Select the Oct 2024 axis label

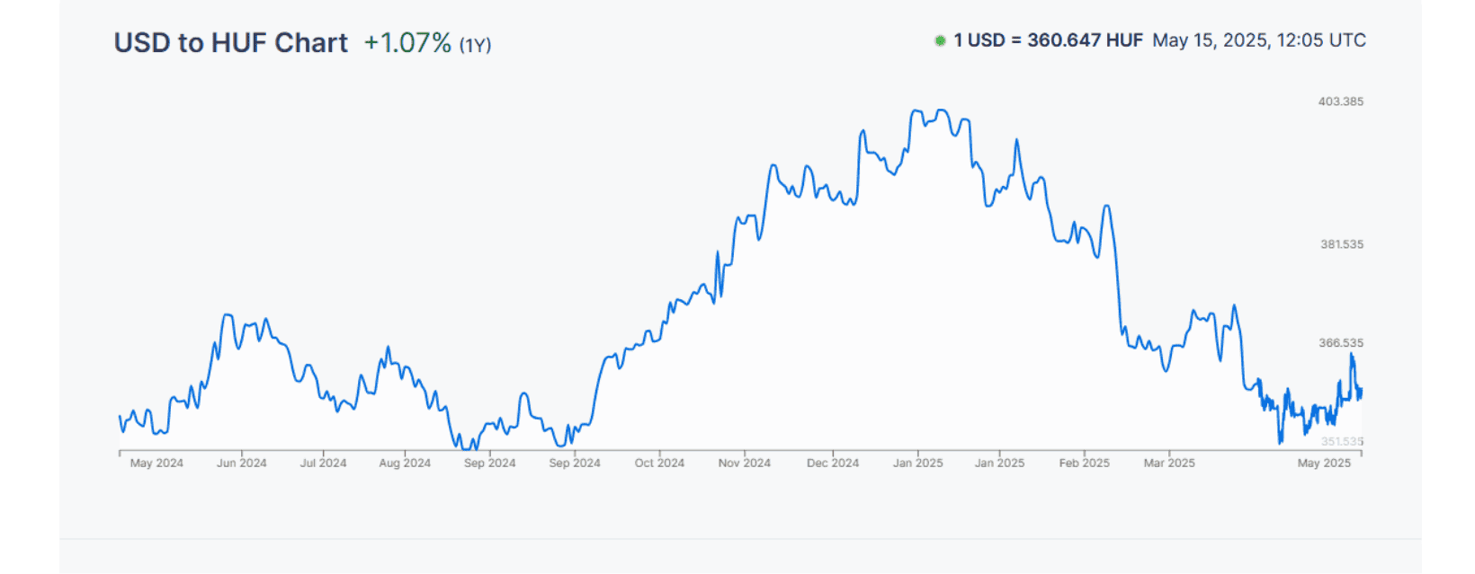tap(659, 464)
